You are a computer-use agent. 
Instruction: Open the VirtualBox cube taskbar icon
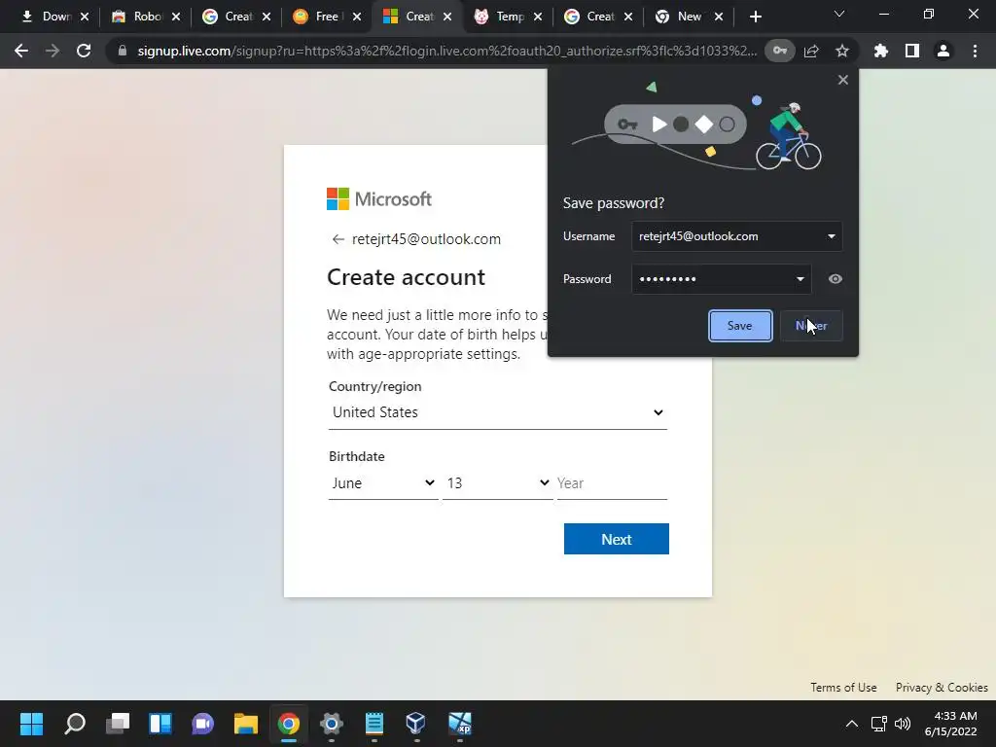coord(416,724)
